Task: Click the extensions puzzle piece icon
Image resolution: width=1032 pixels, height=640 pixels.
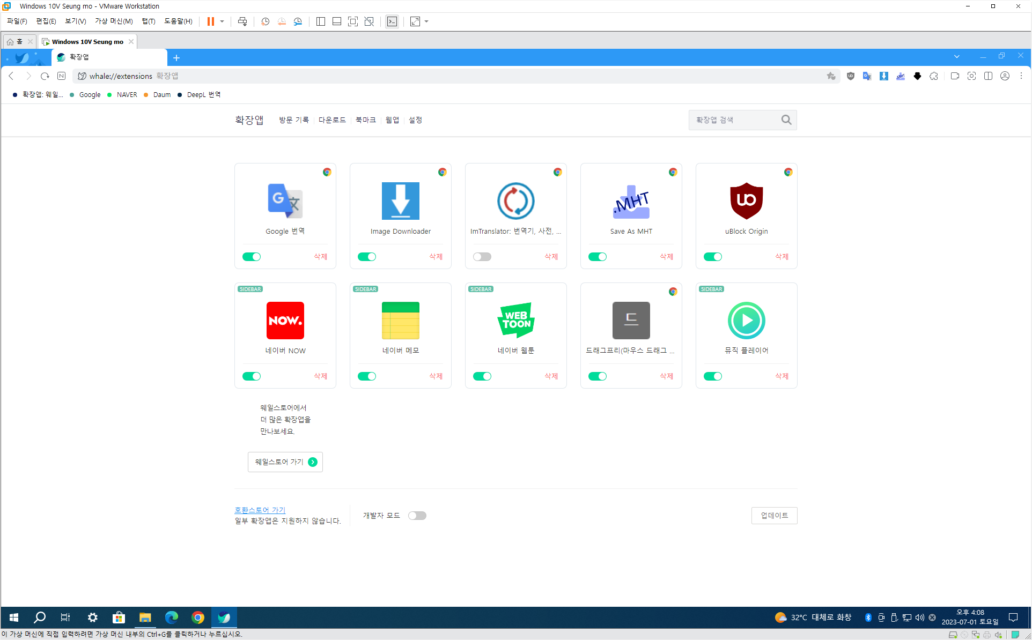Action: [x=934, y=76]
